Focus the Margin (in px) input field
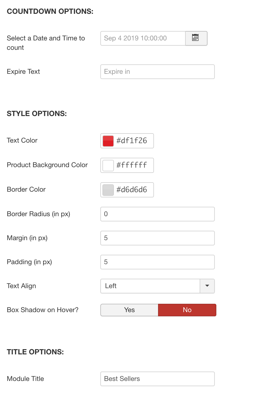Viewport: 273px width, 400px height. point(158,238)
